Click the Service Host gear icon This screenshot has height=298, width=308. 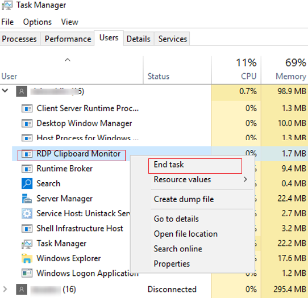coord(27,213)
